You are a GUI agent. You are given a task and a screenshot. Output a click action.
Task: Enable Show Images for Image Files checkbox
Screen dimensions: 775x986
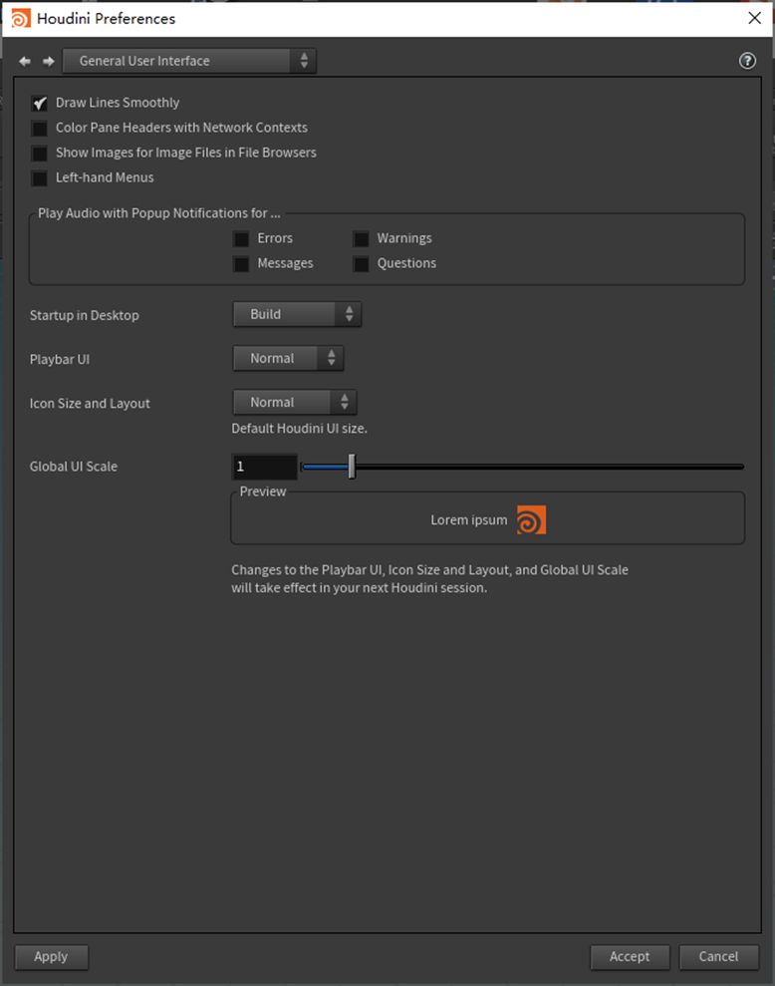[x=40, y=154]
